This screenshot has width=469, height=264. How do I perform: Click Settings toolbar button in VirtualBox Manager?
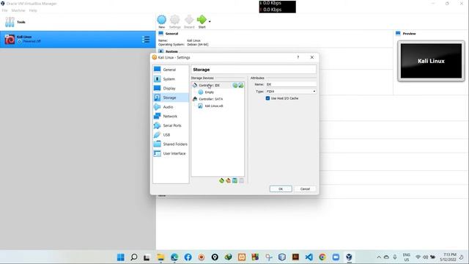pos(174,21)
